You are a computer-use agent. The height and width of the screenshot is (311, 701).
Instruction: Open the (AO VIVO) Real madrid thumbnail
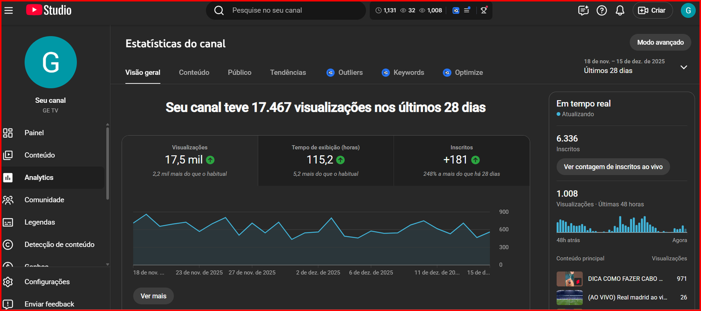tap(570, 297)
